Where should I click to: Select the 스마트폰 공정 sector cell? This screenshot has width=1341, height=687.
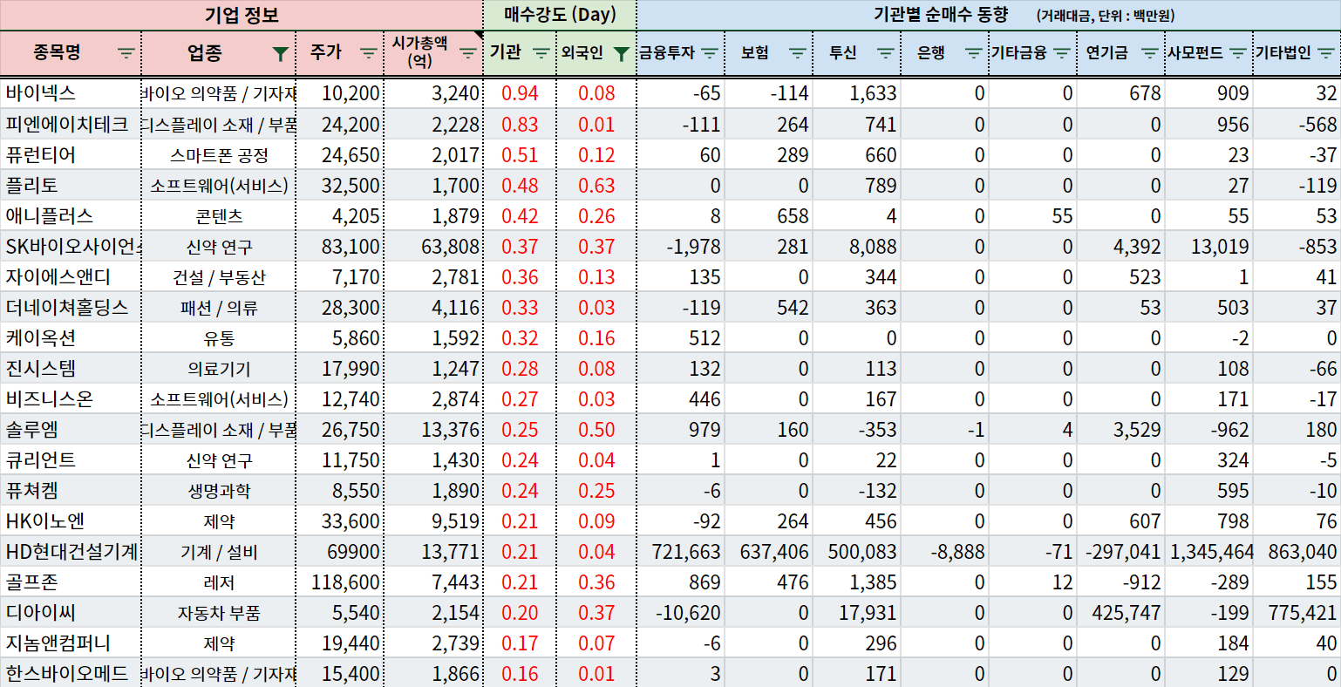[219, 155]
